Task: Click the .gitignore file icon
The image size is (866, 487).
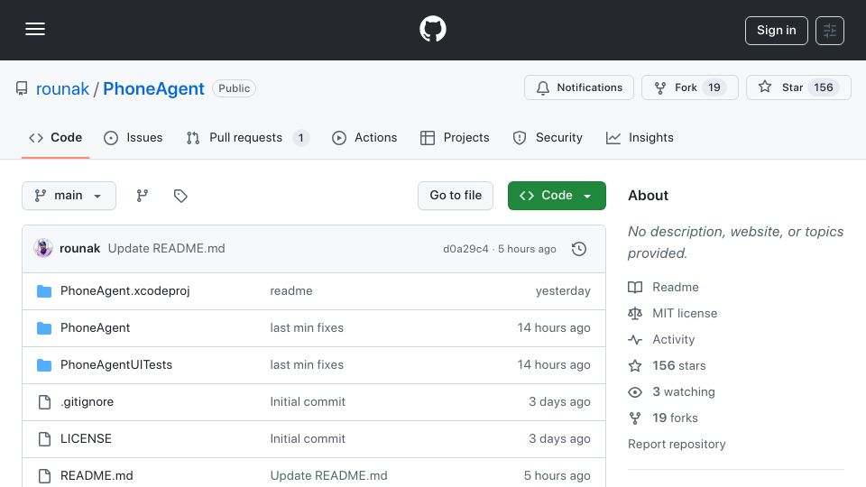Action: tap(44, 402)
